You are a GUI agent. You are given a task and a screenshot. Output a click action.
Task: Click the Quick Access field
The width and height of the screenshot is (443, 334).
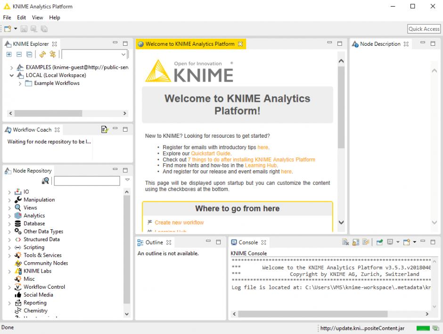pyautogui.click(x=424, y=29)
